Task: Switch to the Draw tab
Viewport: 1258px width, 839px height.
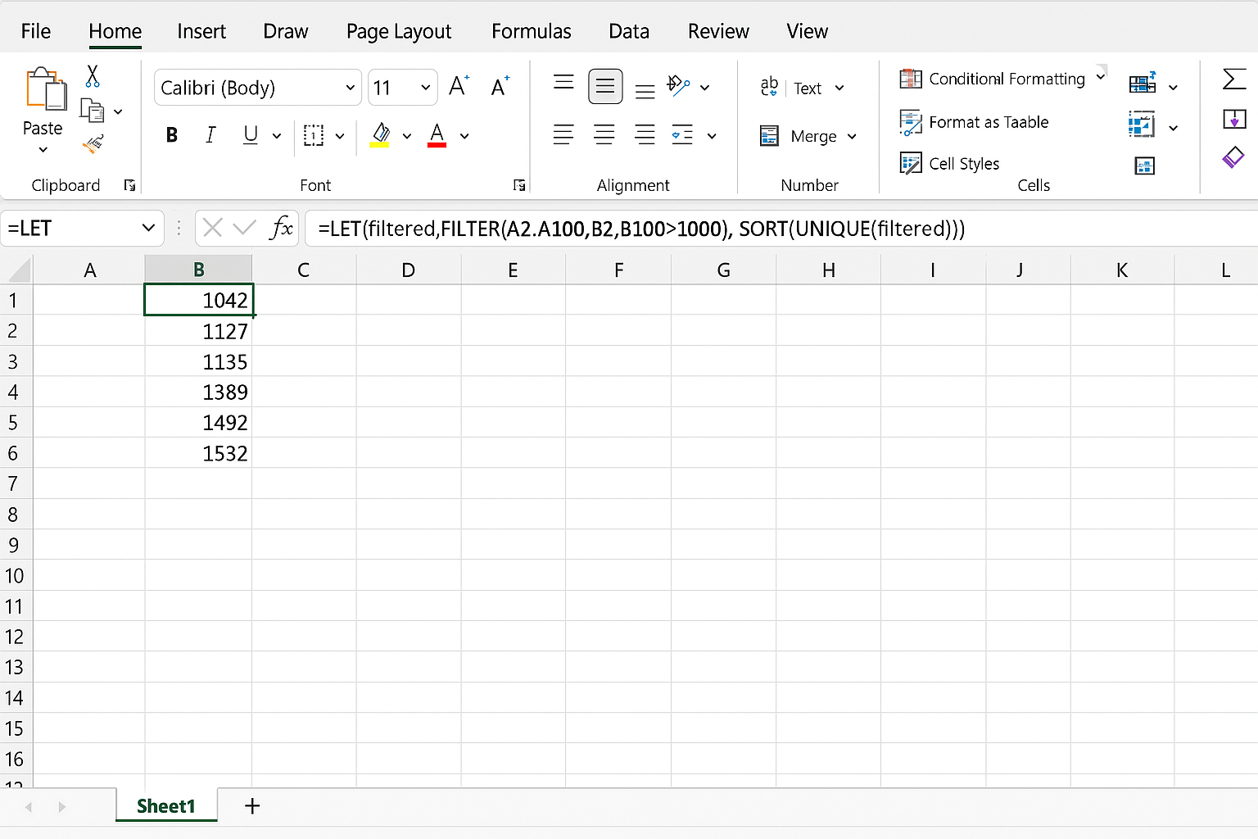Action: pyautogui.click(x=286, y=31)
